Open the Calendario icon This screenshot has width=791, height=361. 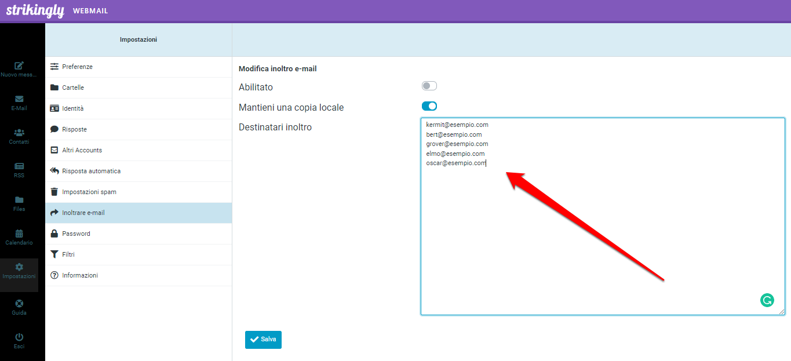[x=19, y=234]
